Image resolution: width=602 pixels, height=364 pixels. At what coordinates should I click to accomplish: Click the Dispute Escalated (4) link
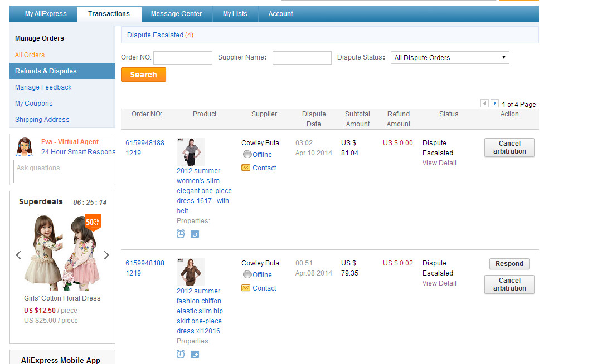click(160, 35)
